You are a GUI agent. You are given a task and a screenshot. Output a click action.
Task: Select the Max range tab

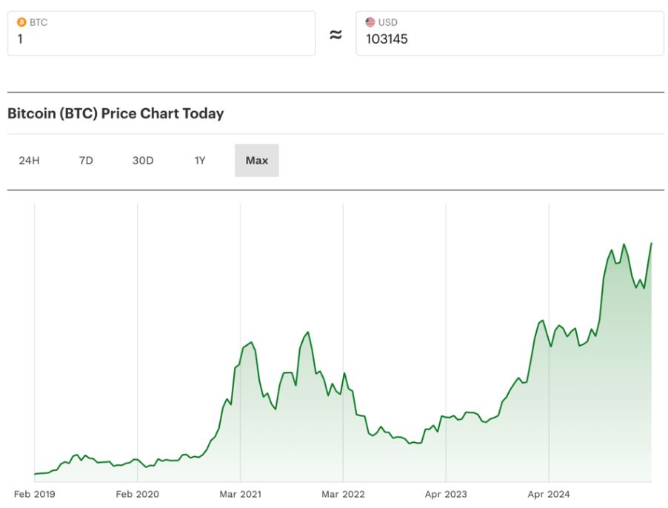[x=257, y=161]
